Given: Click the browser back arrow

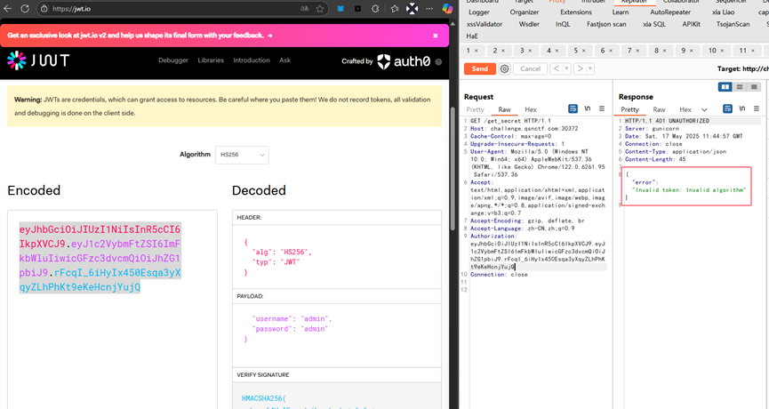Looking at the screenshot, I should point(7,9).
